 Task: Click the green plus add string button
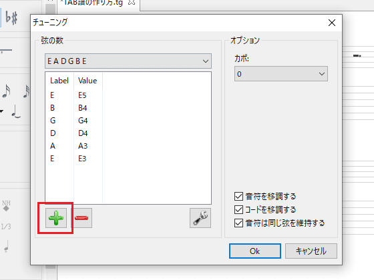tap(56, 218)
